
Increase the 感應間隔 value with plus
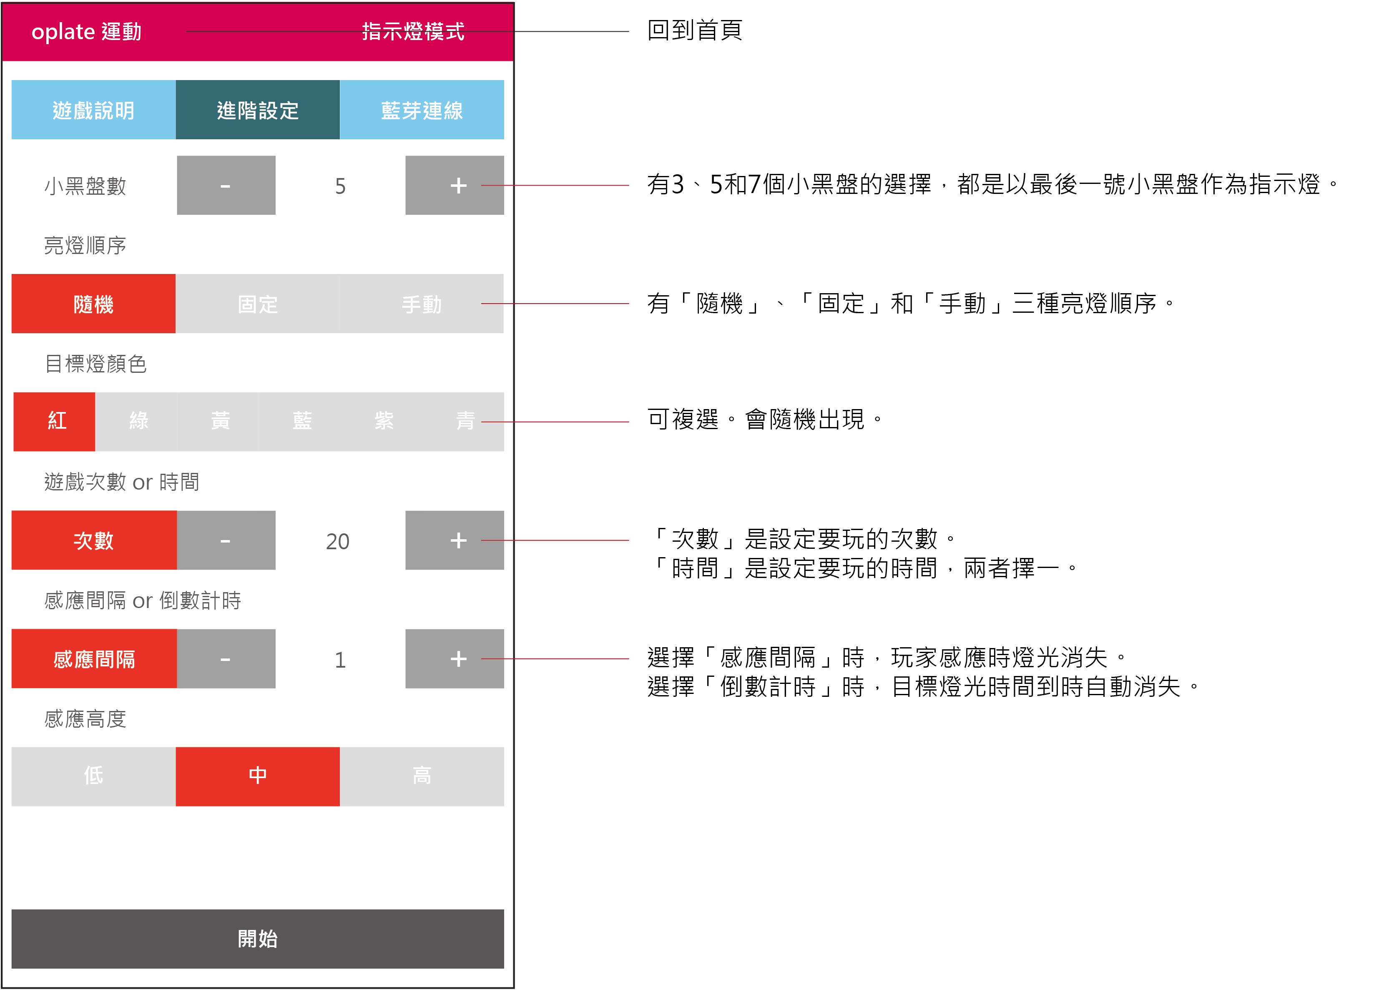[x=454, y=658]
